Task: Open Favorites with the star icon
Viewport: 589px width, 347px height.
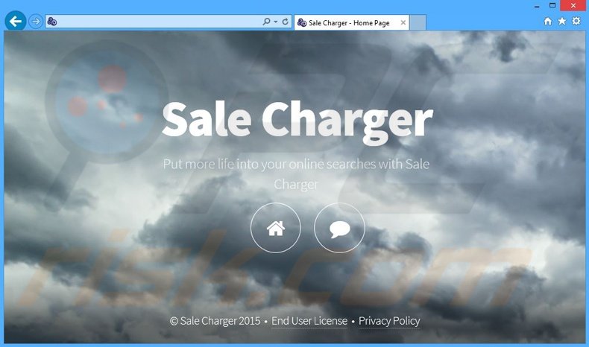Action: pos(562,22)
